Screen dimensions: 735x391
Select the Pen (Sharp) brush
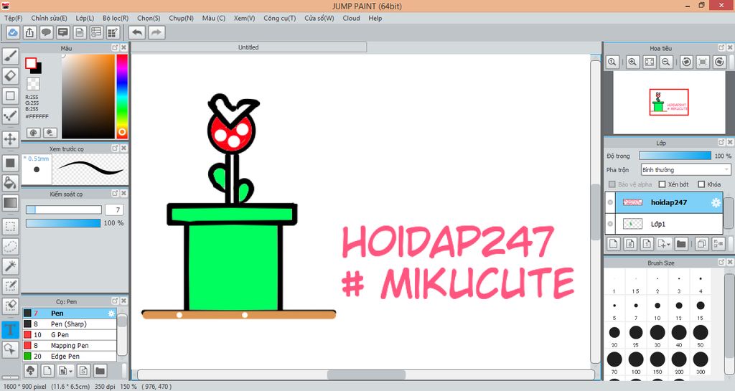click(x=70, y=324)
